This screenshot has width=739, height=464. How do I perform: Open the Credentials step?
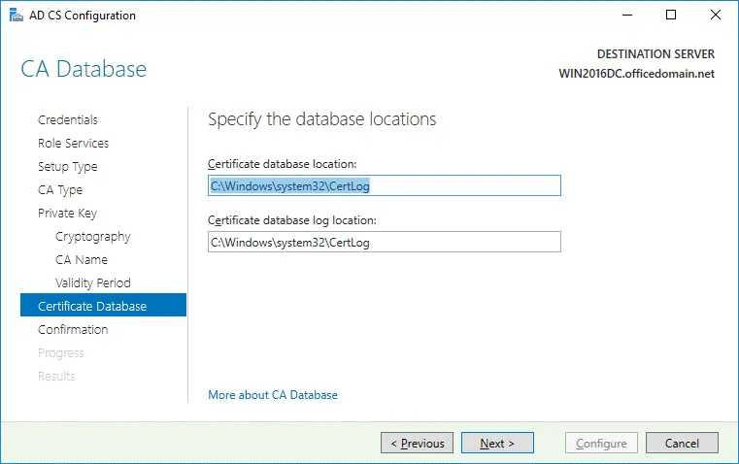click(x=68, y=120)
